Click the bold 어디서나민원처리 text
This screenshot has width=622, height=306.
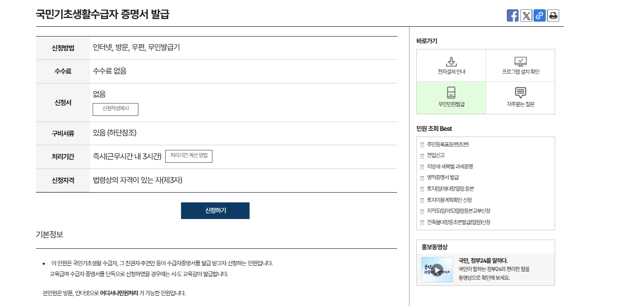click(119, 293)
